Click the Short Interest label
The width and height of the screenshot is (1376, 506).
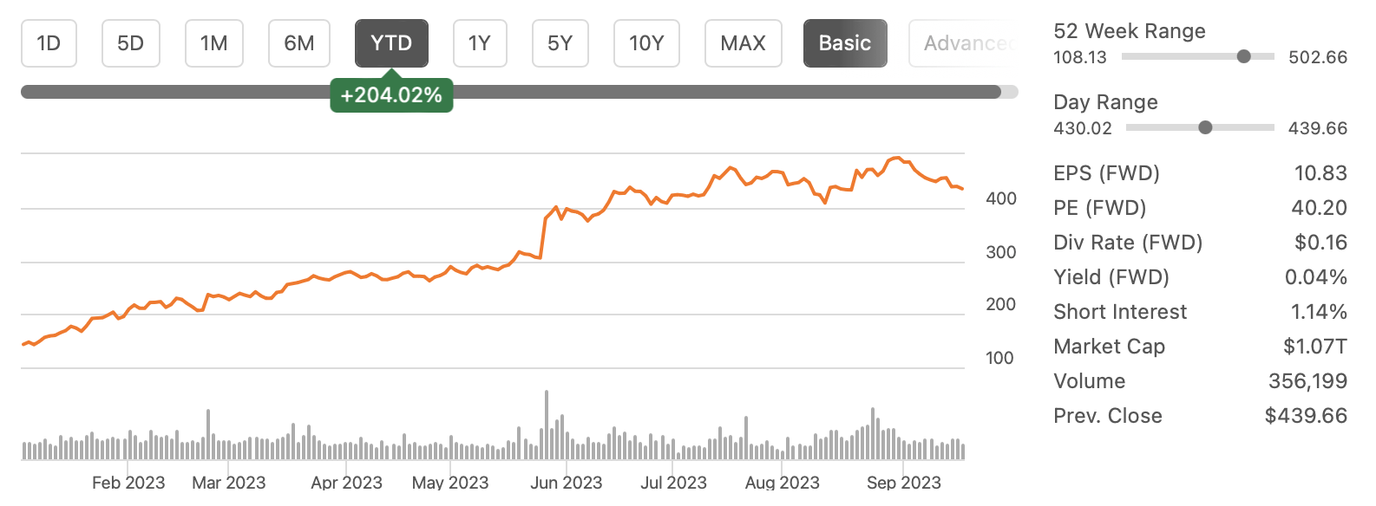[x=1120, y=312]
